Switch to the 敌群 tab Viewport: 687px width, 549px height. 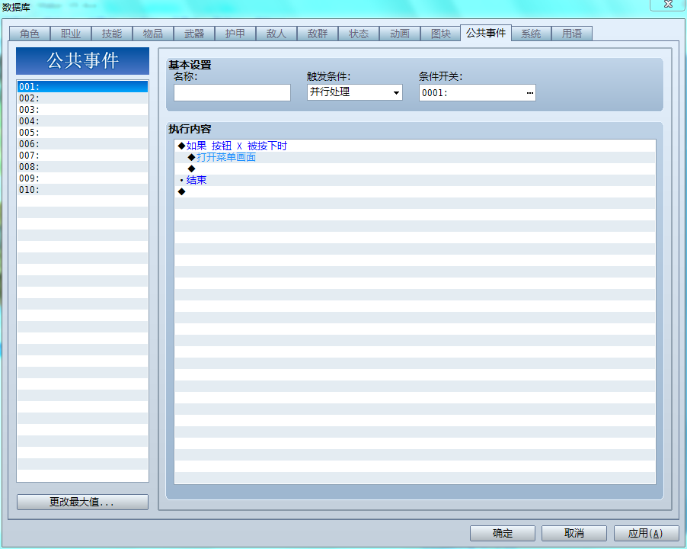click(x=318, y=34)
